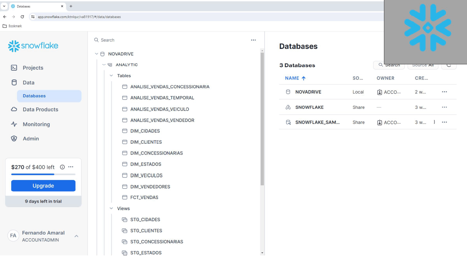Select the Databases submenu item
467x261 pixels.
(49, 96)
